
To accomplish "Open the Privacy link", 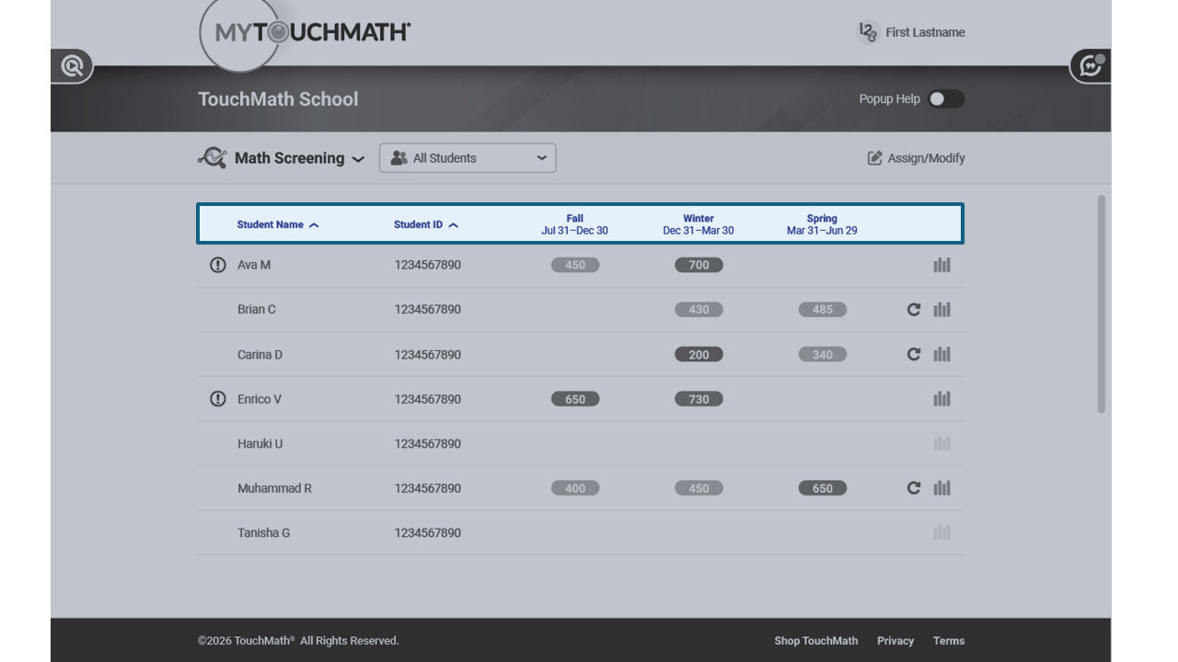I will pos(895,641).
